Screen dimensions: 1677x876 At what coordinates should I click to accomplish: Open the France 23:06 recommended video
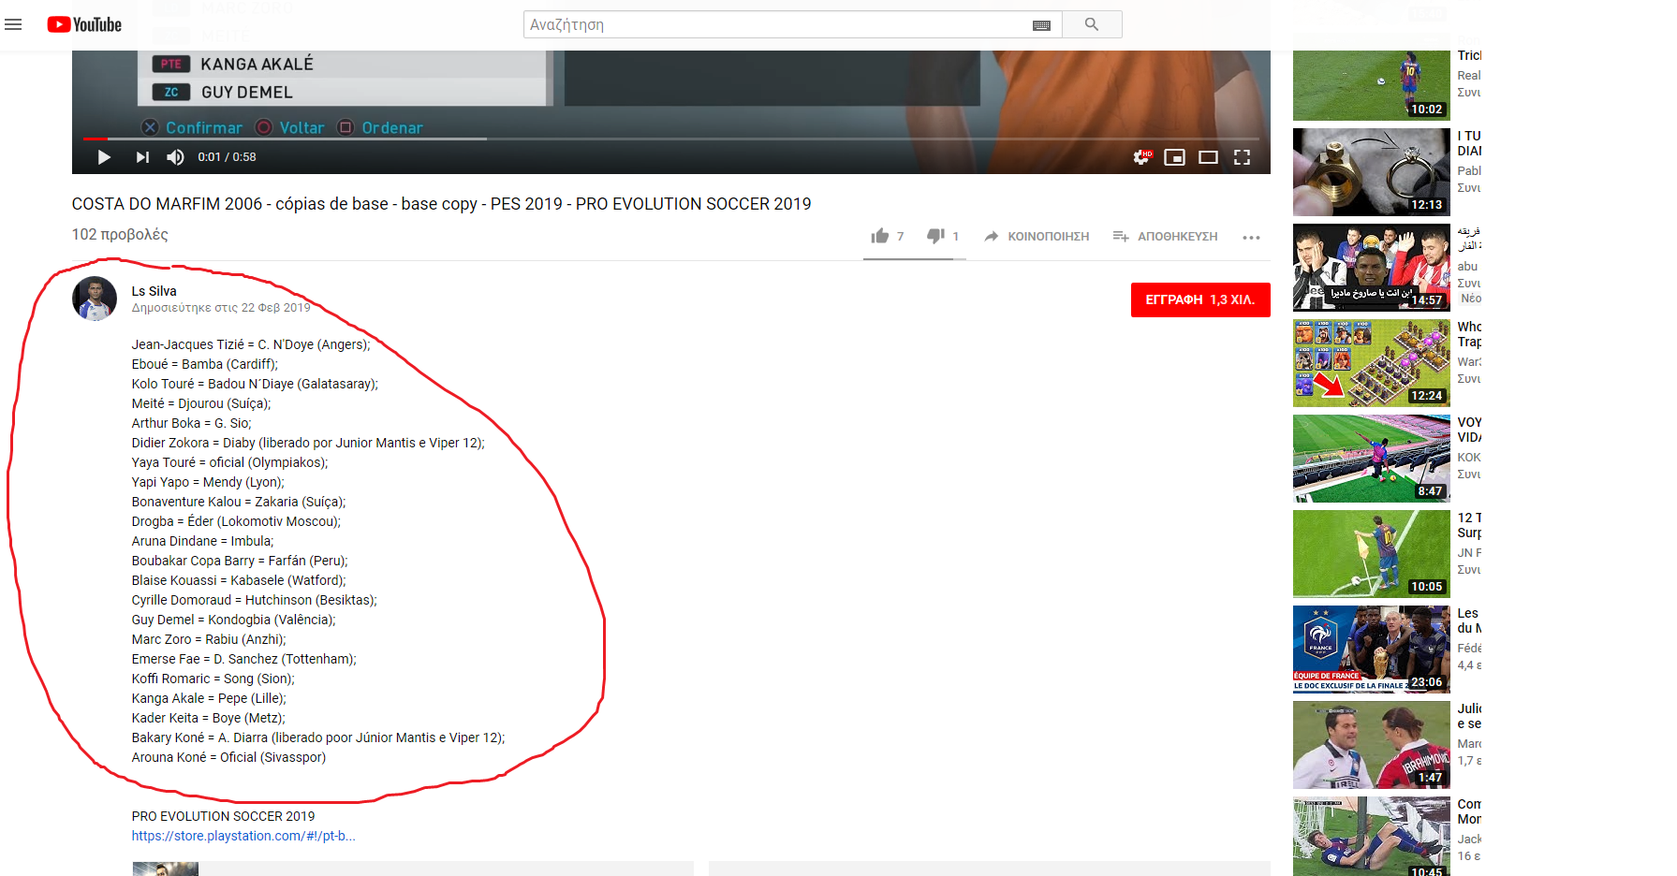[1370, 650]
